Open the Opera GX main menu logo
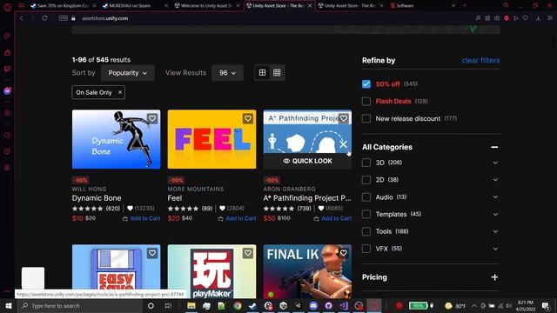This screenshot has width=557, height=313. pyautogui.click(x=7, y=6)
